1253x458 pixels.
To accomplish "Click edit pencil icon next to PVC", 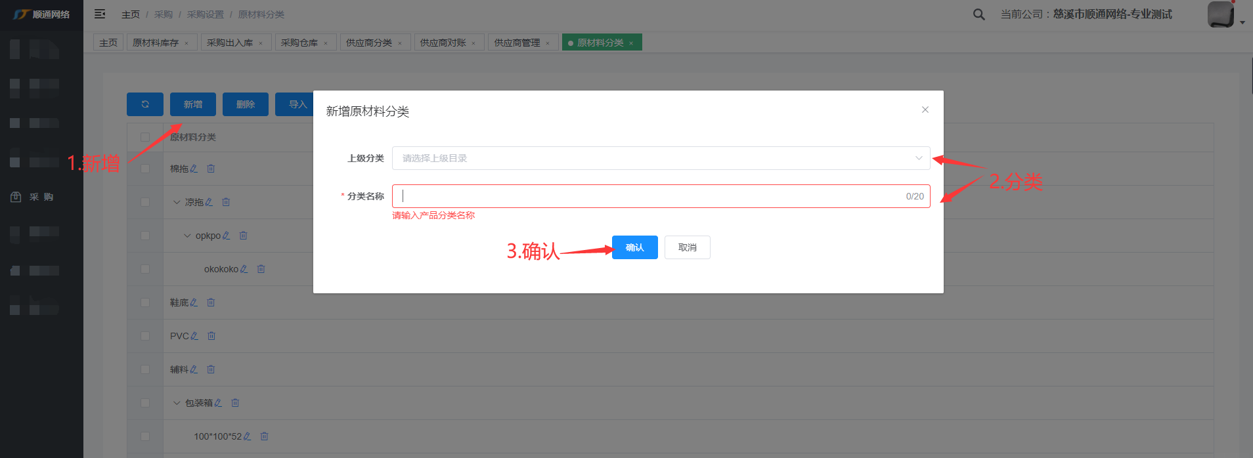I will [194, 336].
